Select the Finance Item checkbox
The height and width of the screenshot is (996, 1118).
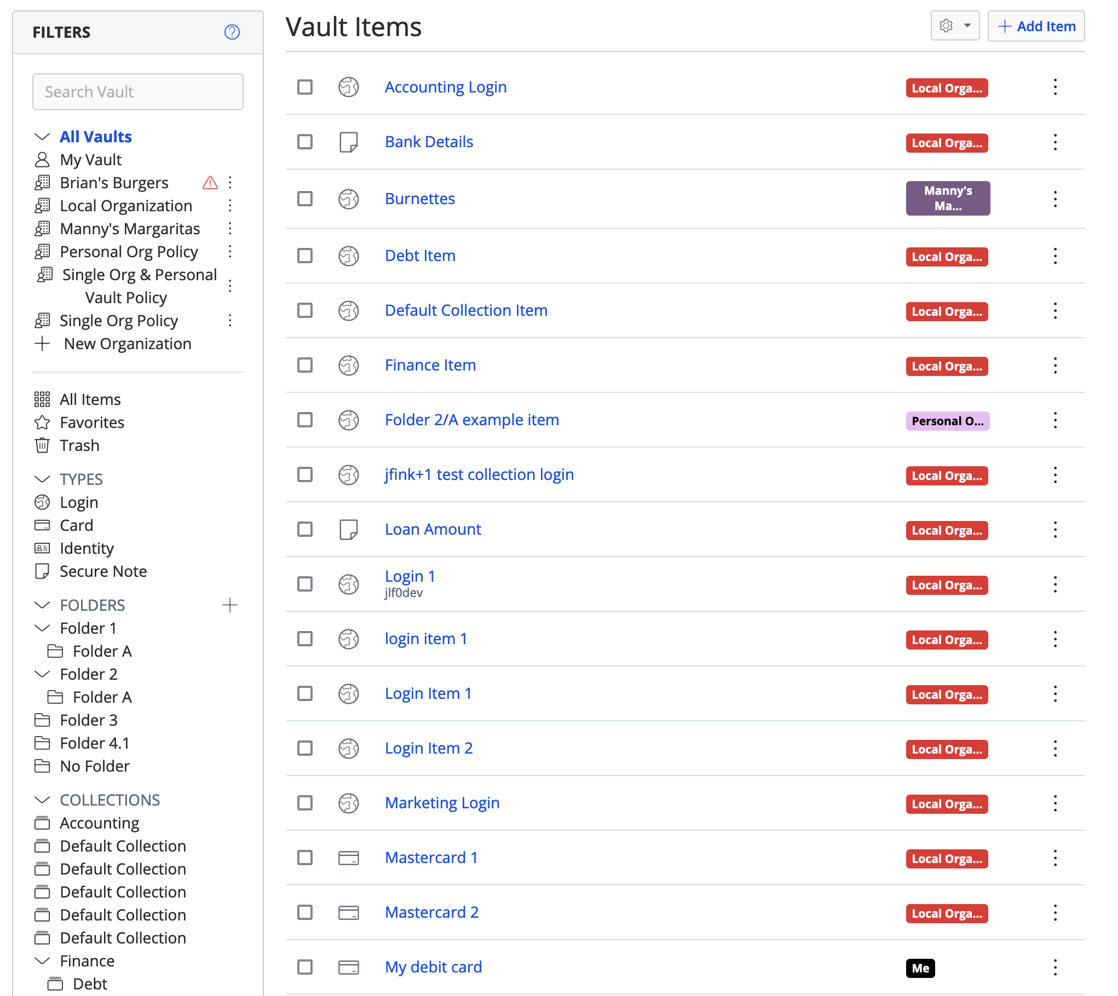pyautogui.click(x=305, y=365)
